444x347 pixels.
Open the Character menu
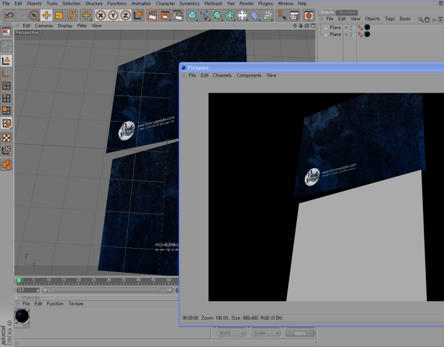[x=165, y=3]
